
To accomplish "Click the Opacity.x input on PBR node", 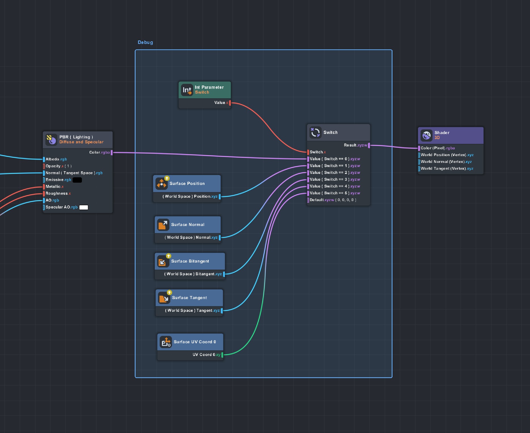I will pos(44,166).
